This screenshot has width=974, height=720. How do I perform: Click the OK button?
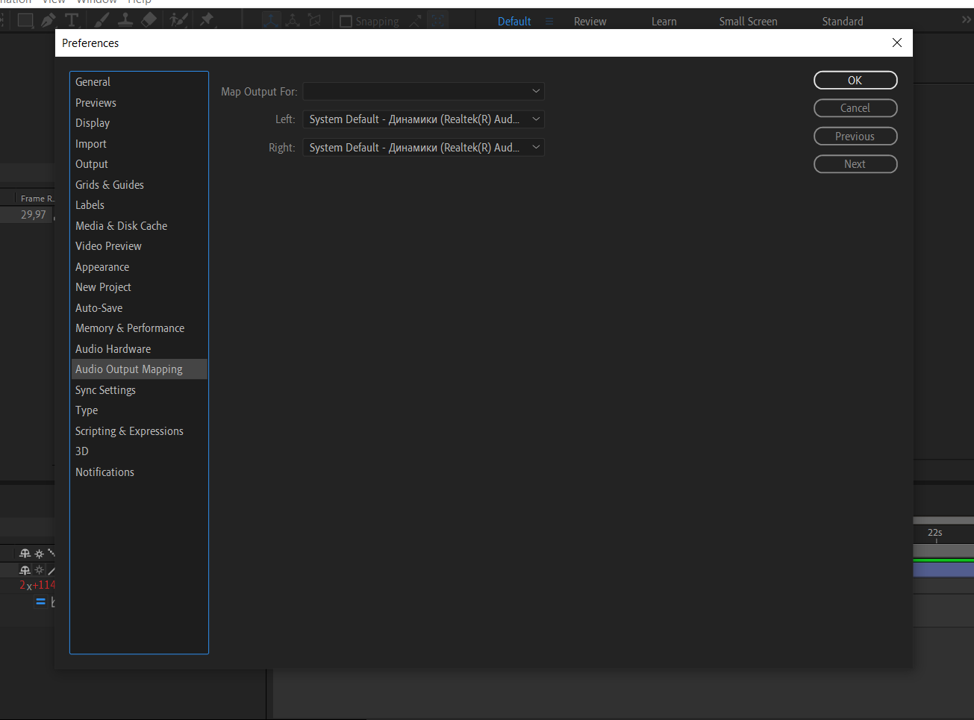tap(855, 80)
